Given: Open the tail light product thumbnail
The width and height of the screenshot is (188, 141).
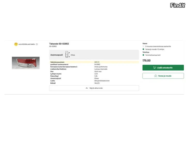Looking at the screenshot, I should point(26,63).
